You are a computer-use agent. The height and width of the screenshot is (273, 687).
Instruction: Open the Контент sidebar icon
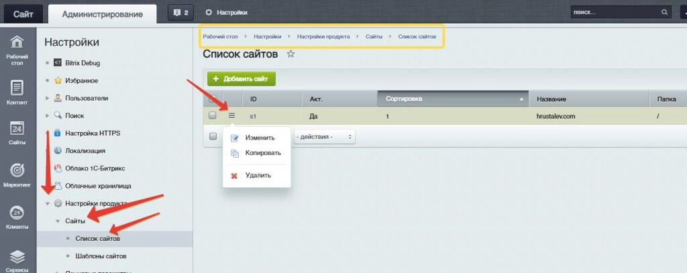[x=17, y=88]
